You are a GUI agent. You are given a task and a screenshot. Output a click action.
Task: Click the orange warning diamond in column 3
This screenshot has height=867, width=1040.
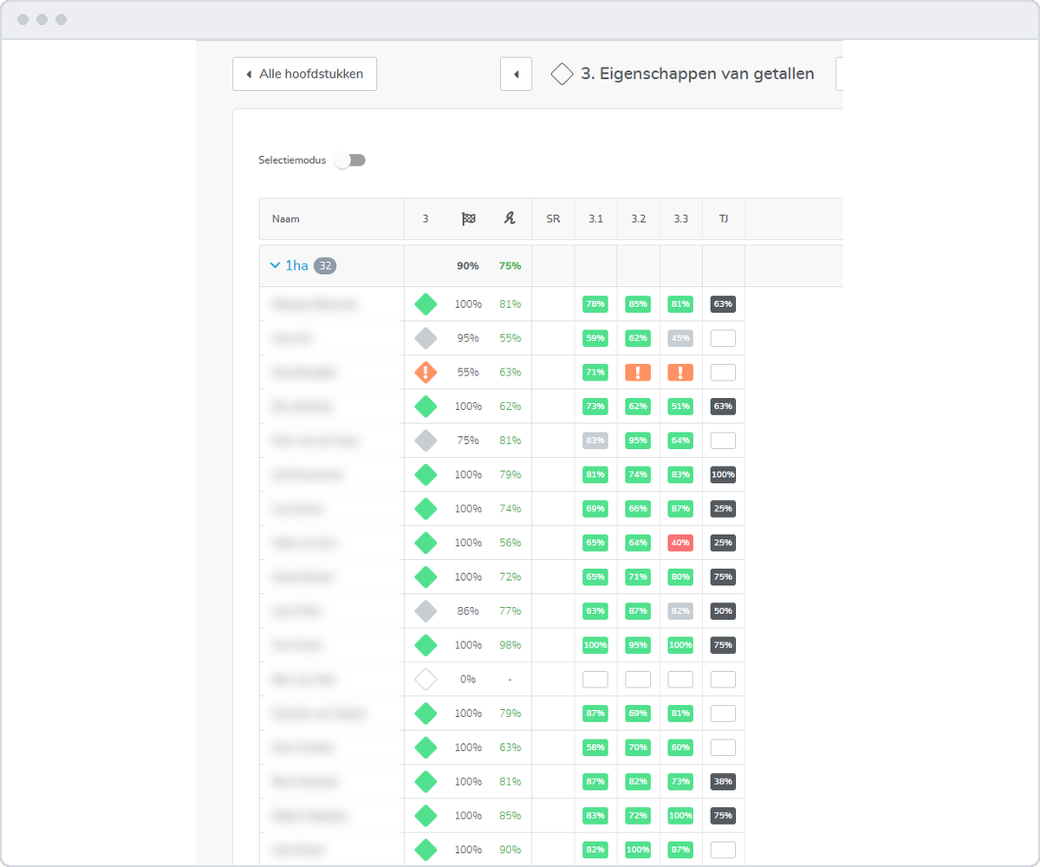click(x=426, y=373)
